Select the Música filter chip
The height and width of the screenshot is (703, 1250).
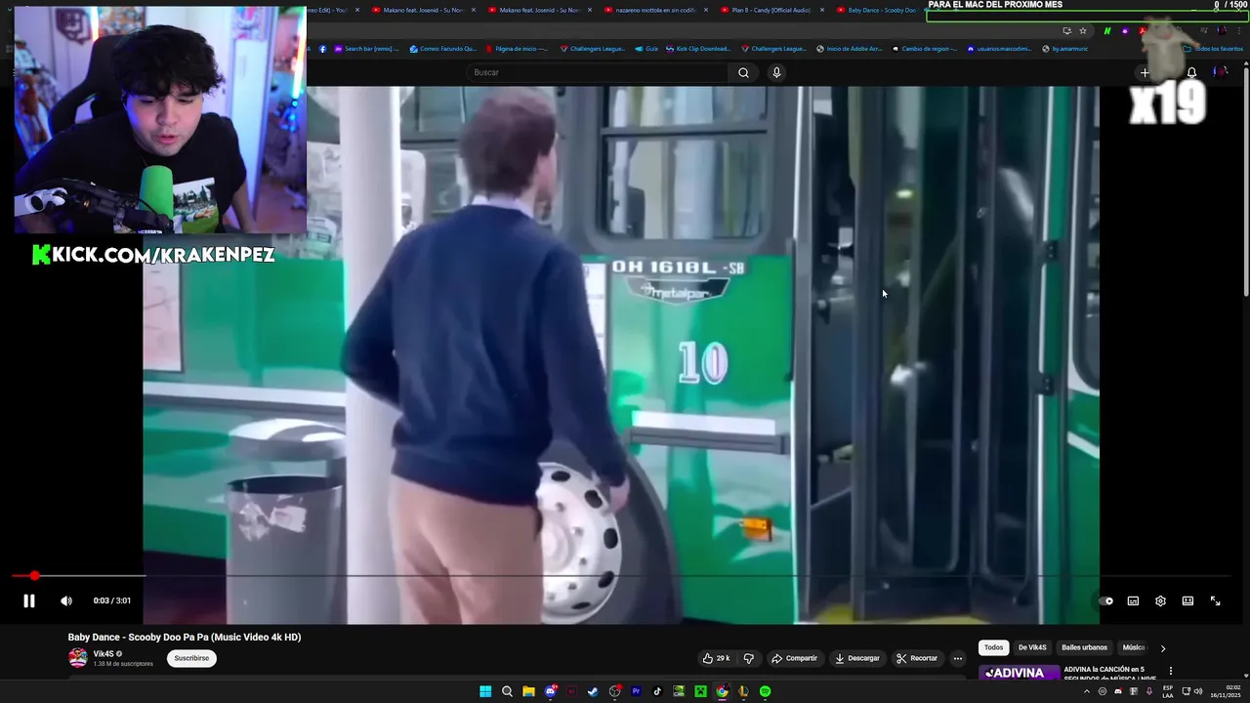(1133, 647)
